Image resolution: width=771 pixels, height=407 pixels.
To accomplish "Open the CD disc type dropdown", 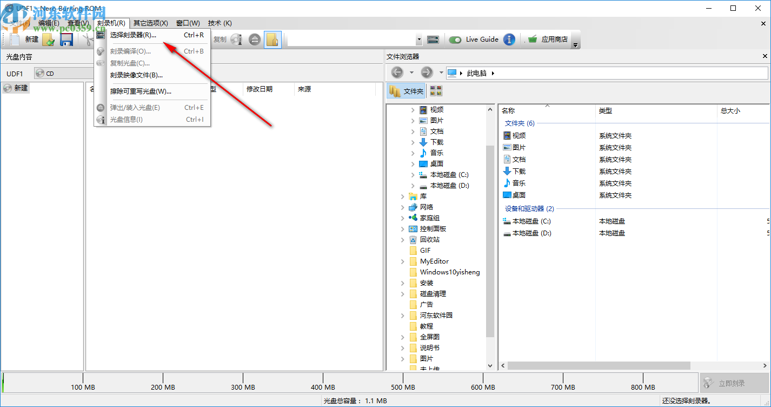I will [x=64, y=74].
